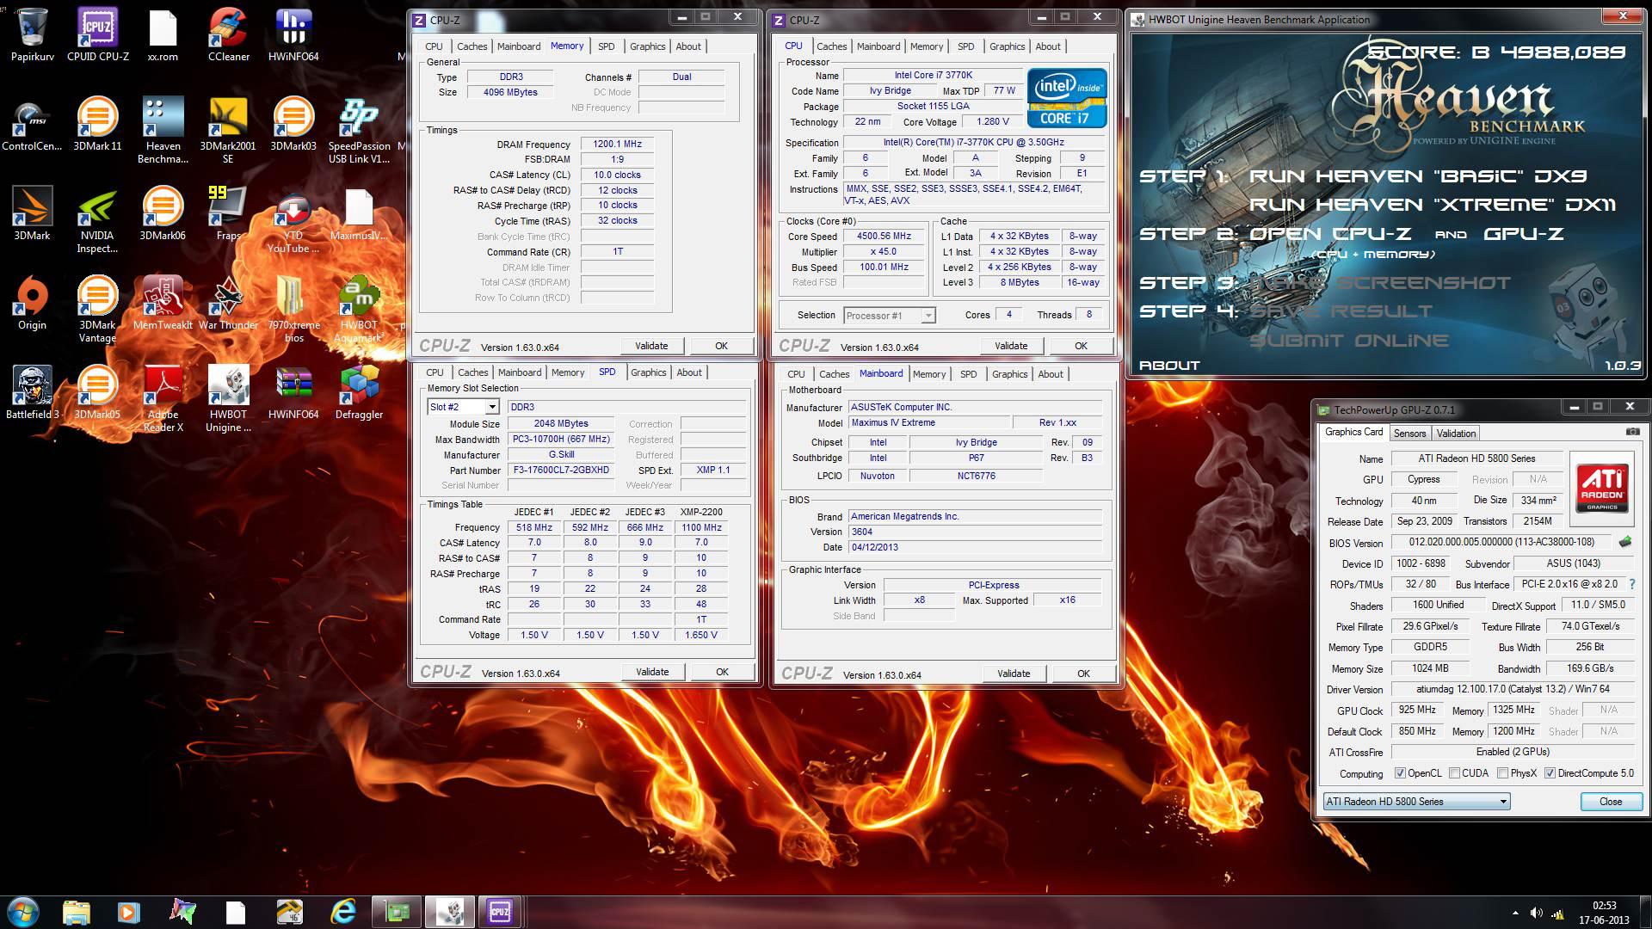Image resolution: width=1652 pixels, height=929 pixels.
Task: Open 3DMark2001 SE shortcut
Action: 228,129
